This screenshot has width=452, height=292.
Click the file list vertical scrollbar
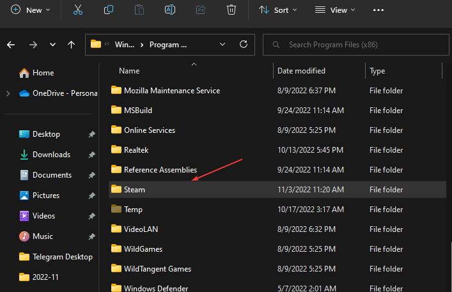point(451,266)
